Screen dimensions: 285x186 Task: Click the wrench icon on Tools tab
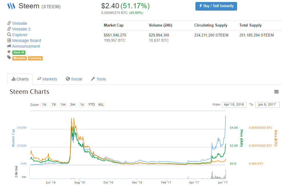click(x=93, y=79)
